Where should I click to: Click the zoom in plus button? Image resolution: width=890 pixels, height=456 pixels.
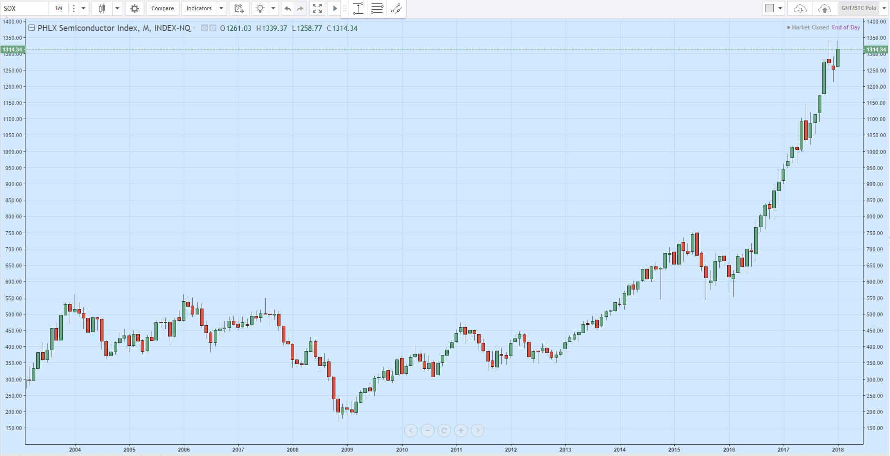[x=461, y=431]
